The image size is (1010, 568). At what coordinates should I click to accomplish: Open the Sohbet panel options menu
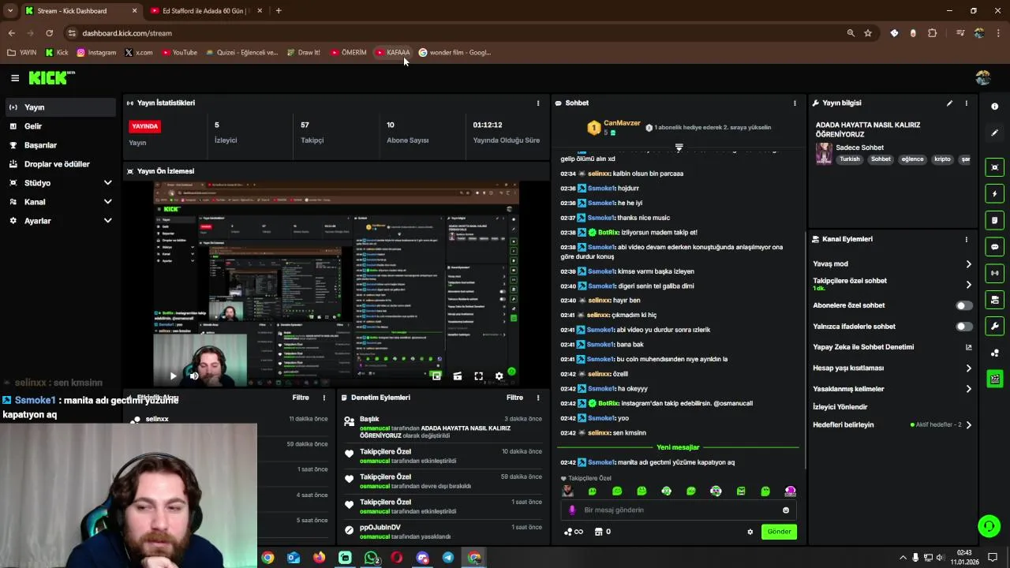coord(795,103)
